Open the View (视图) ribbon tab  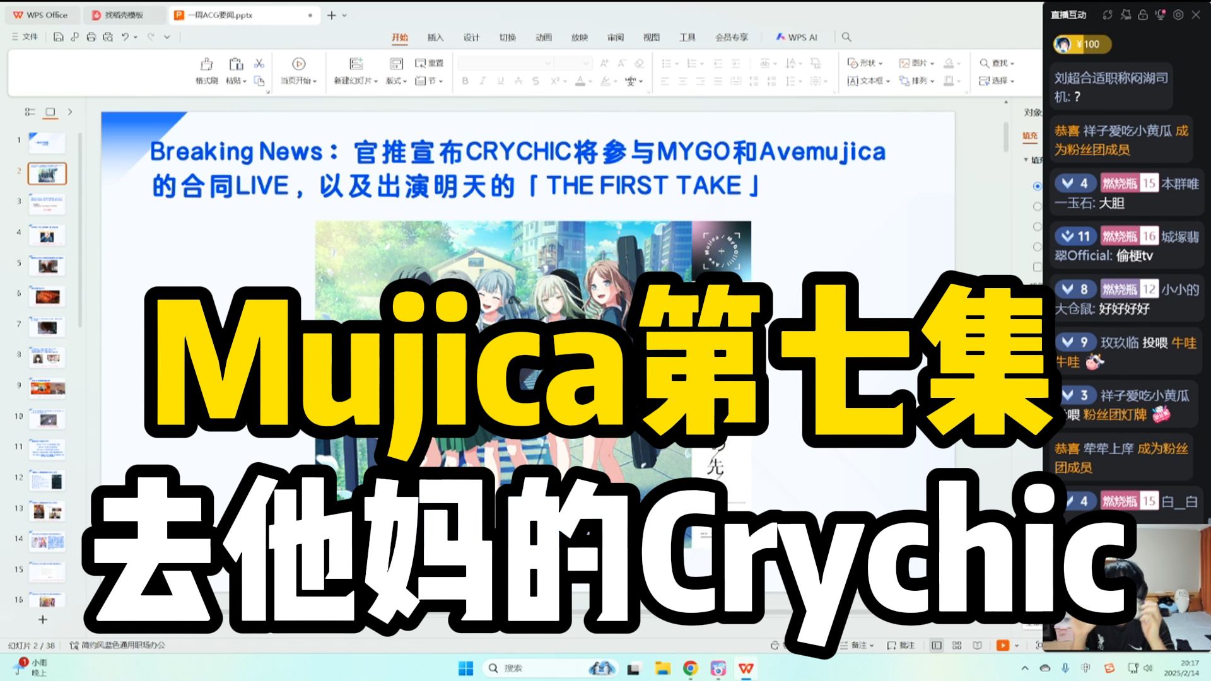[x=651, y=37]
